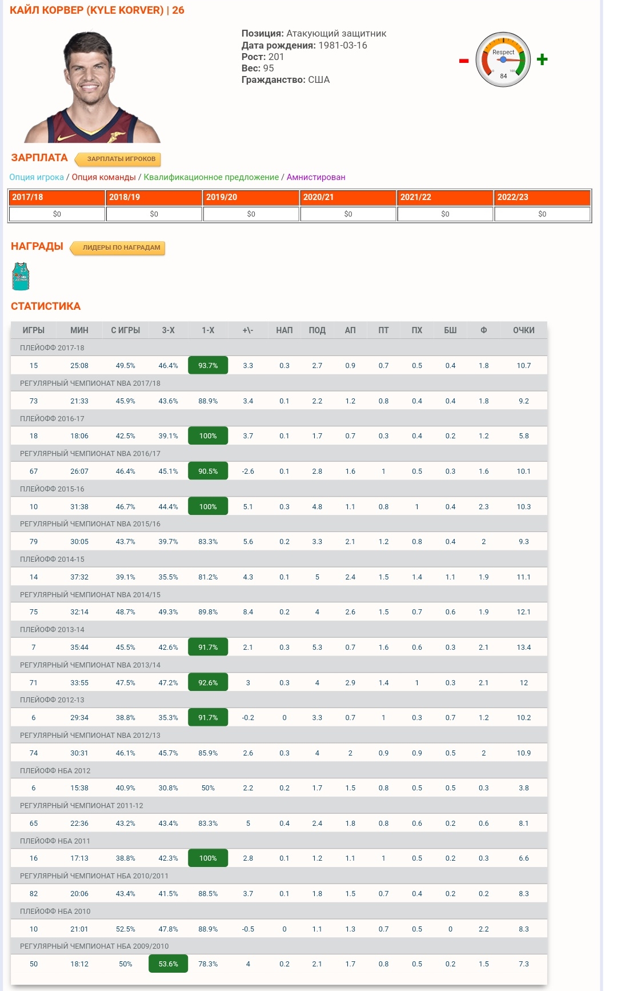Viewport: 617px width, 991px height.
Task: Select the НАП column header
Action: click(x=285, y=330)
